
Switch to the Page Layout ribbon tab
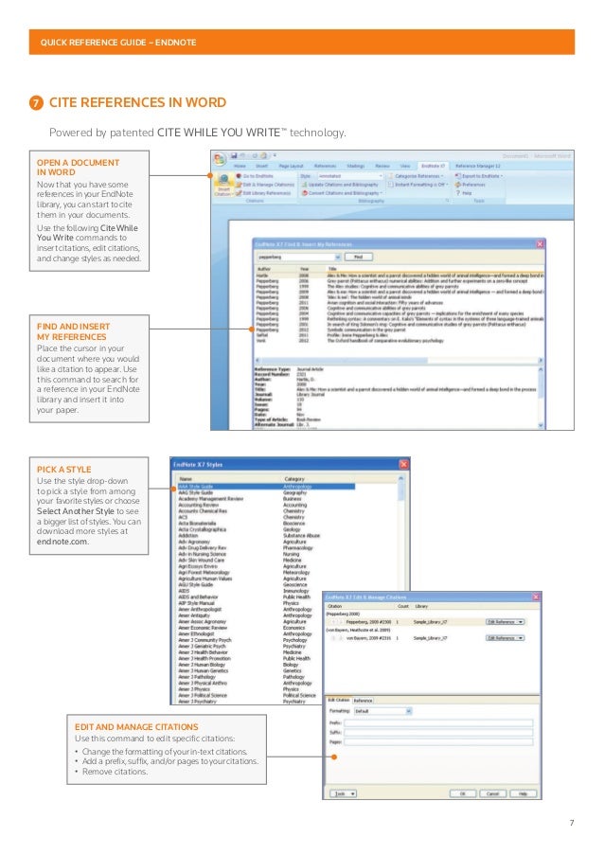click(x=291, y=166)
